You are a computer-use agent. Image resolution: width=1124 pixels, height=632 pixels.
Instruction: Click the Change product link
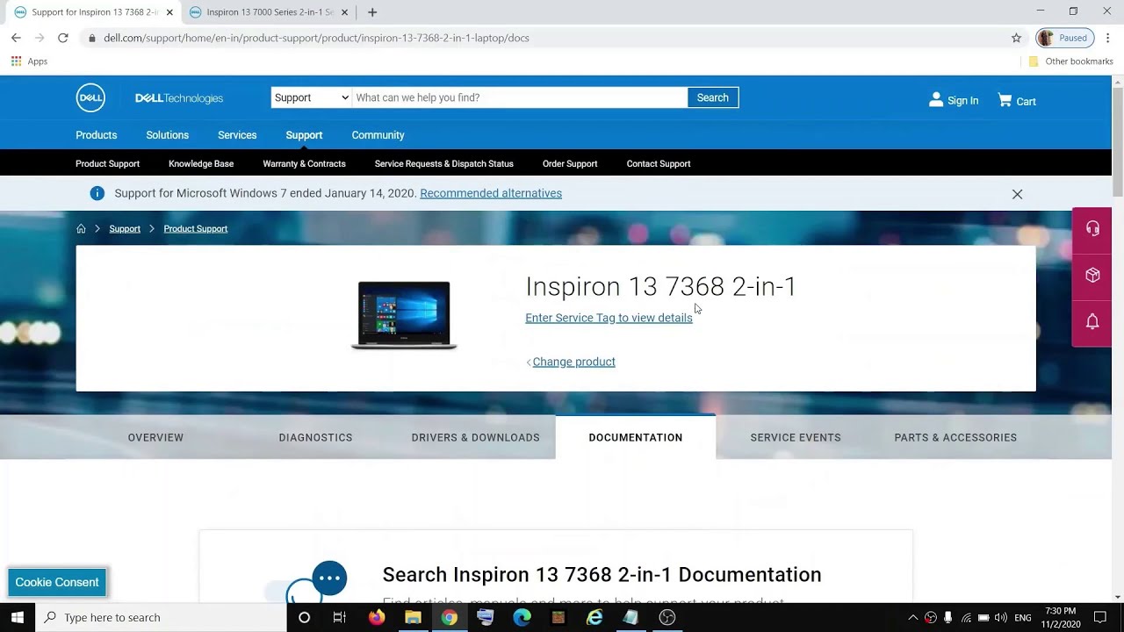573,362
